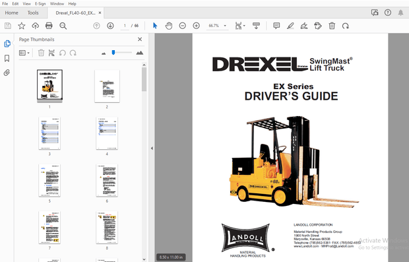Click the thumbnails scrollbar up arrow
This screenshot has height=262, width=409.
pos(144,65)
